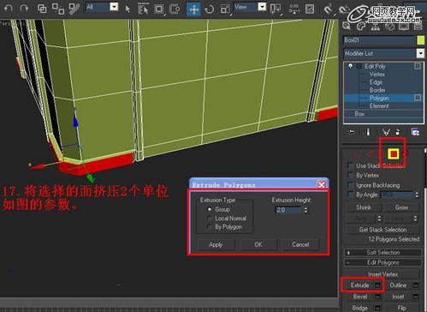Choose Rectangular Selection Region tool

coord(158,9)
